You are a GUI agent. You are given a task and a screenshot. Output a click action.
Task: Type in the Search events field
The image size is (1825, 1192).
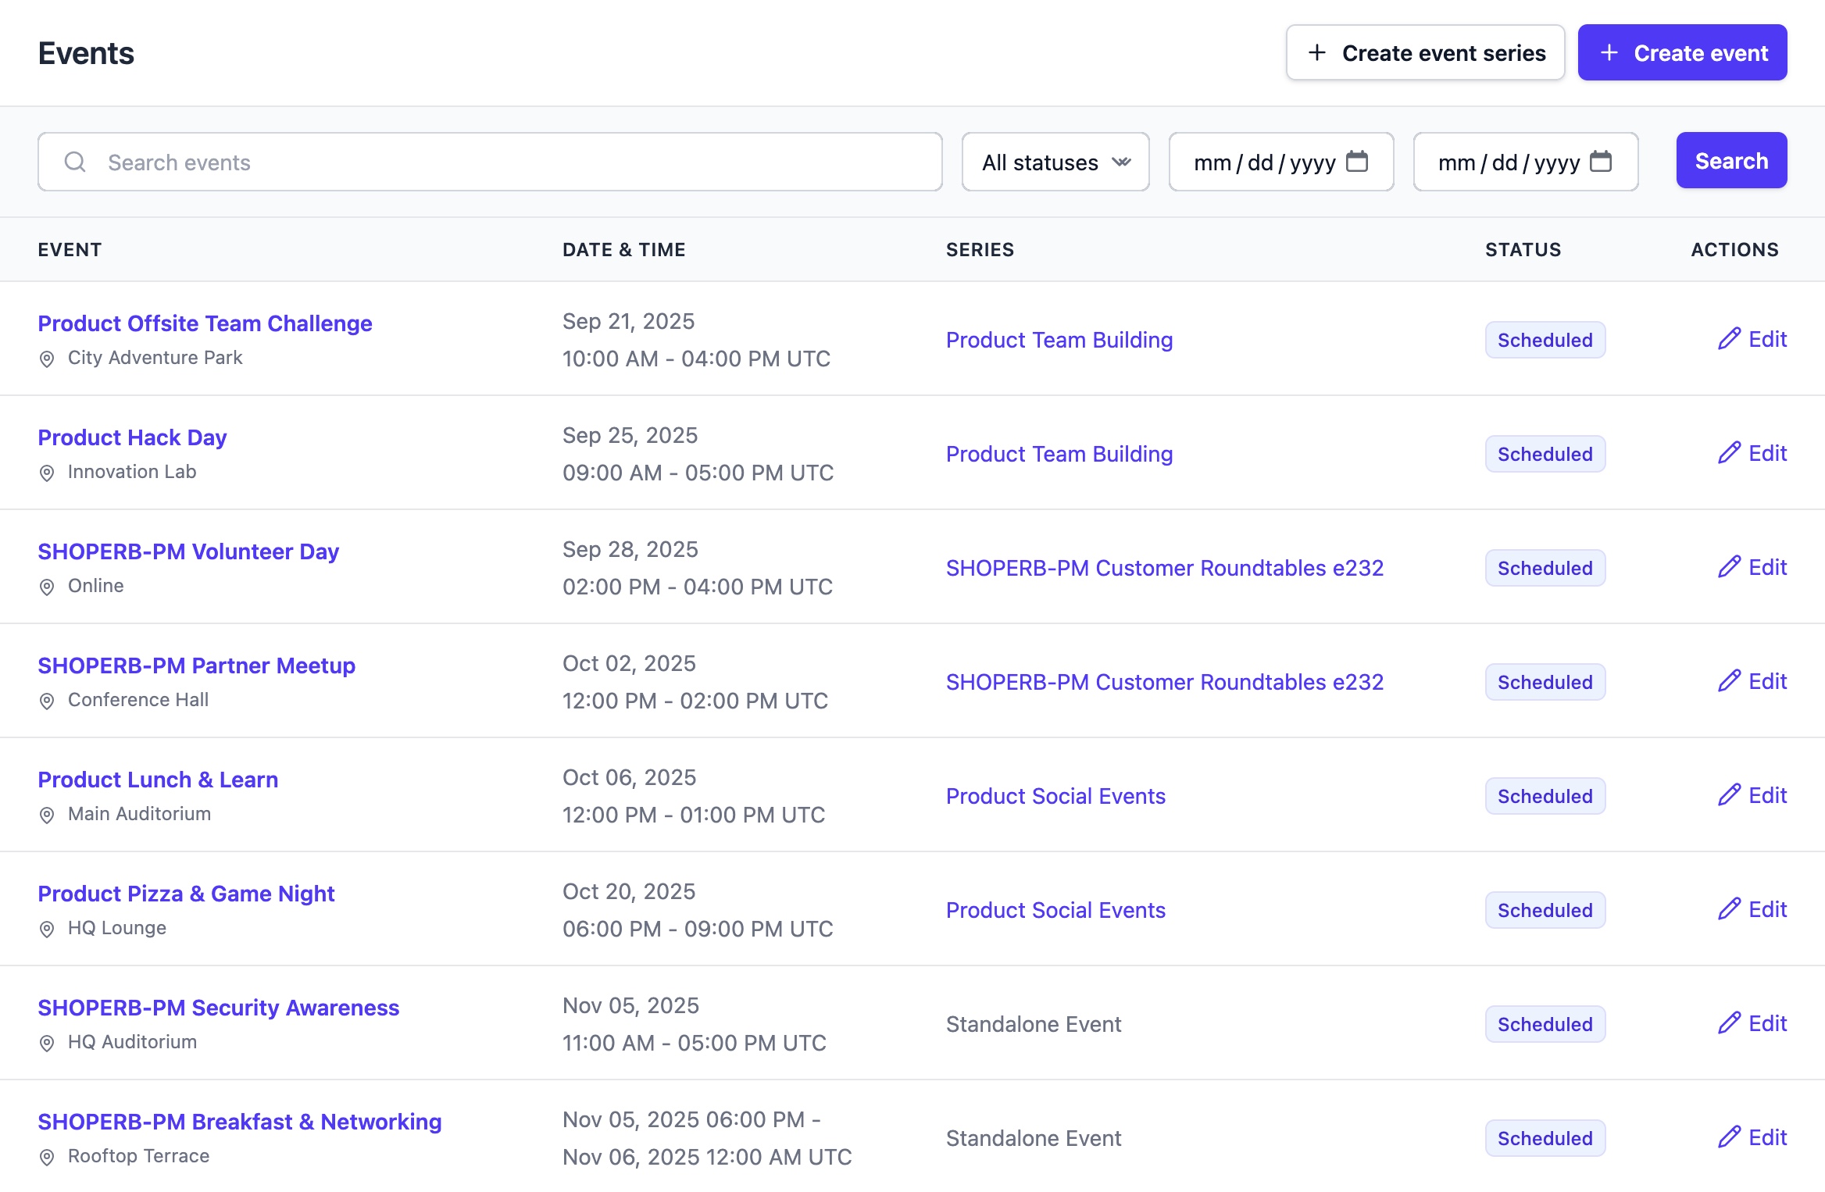click(x=516, y=162)
